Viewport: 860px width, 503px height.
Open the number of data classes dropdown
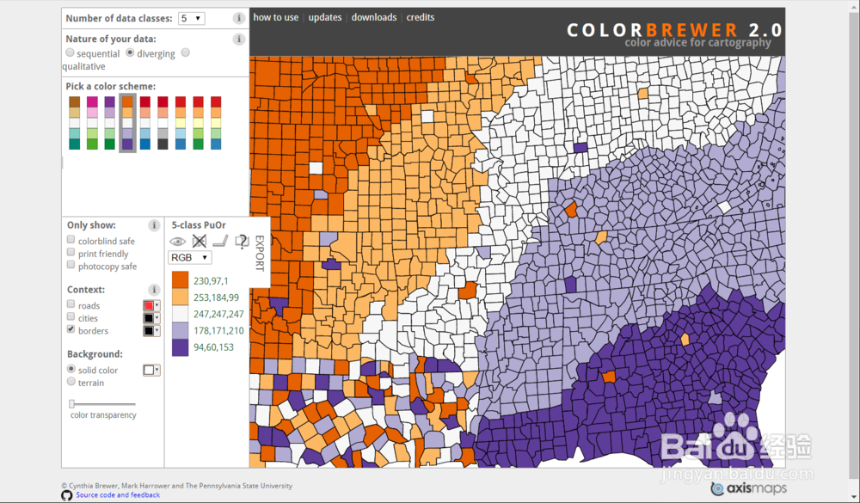pos(192,18)
